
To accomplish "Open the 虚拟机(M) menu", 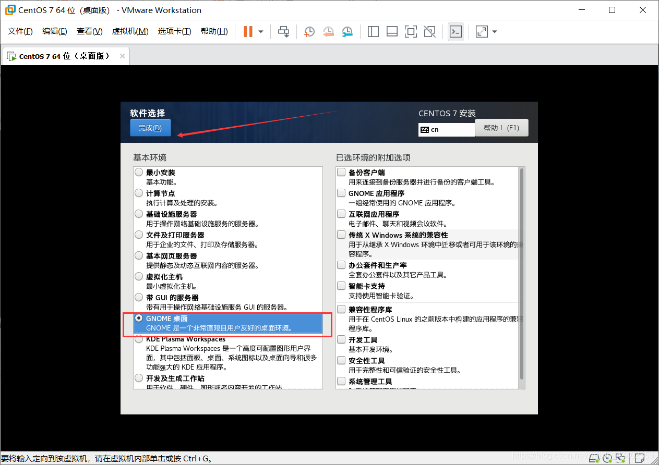I will [130, 32].
